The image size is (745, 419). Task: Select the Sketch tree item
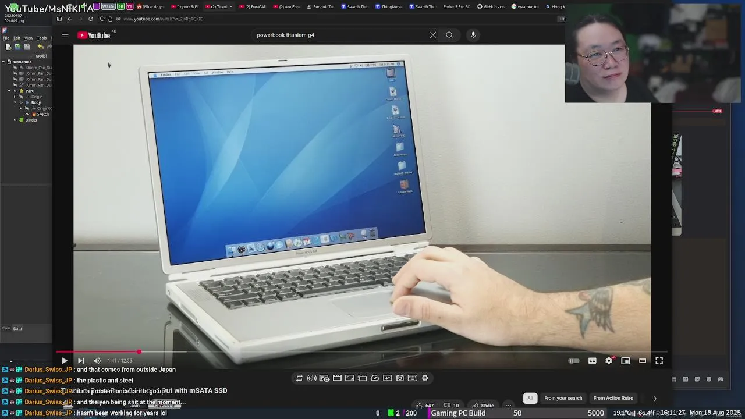click(x=42, y=114)
